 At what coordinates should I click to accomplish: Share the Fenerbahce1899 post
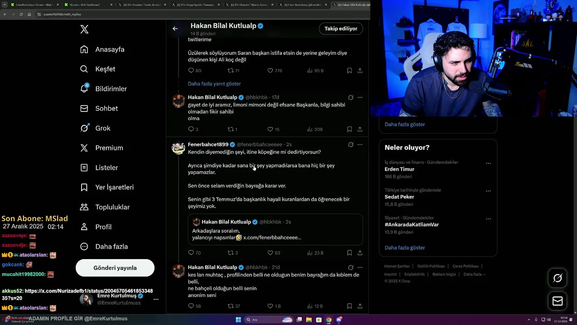click(360, 253)
